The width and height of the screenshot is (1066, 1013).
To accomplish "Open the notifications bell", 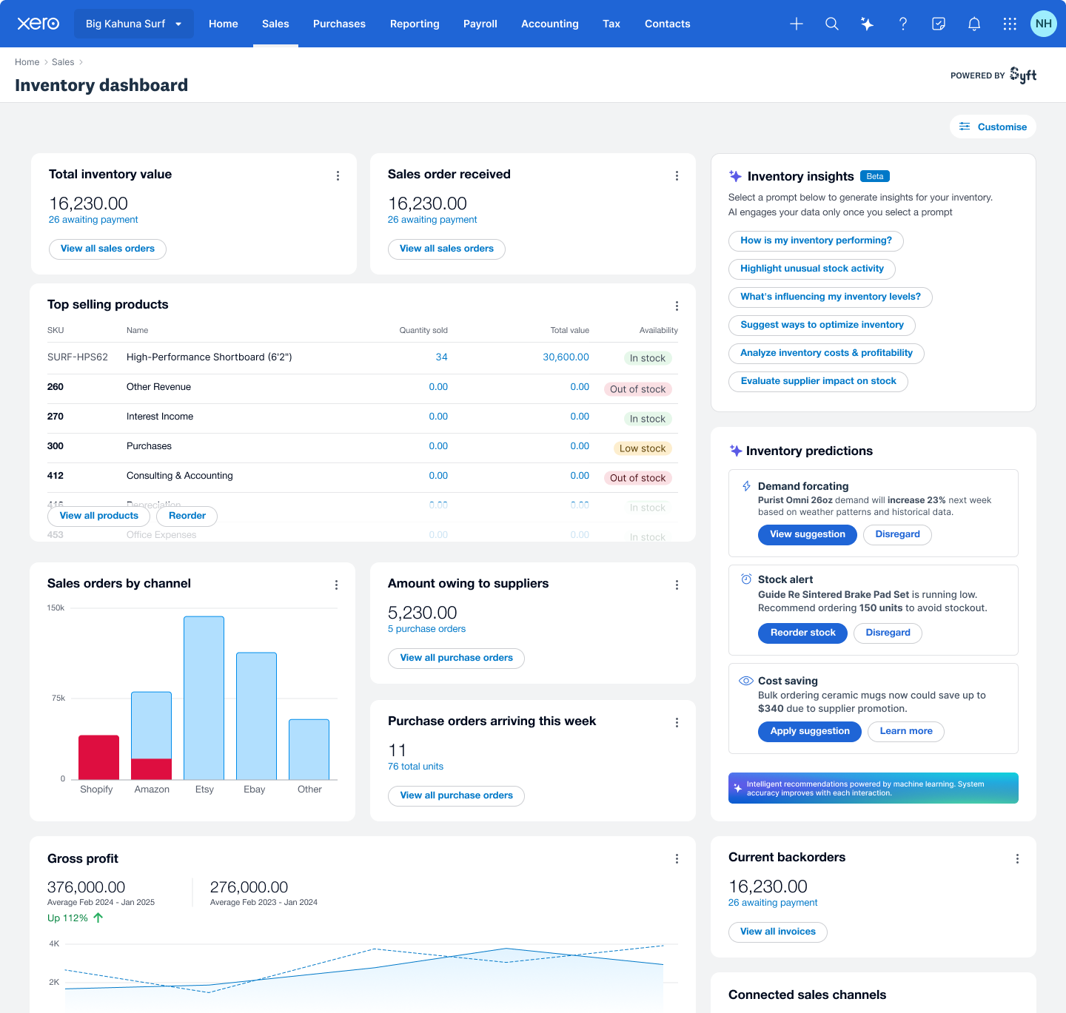I will [974, 24].
